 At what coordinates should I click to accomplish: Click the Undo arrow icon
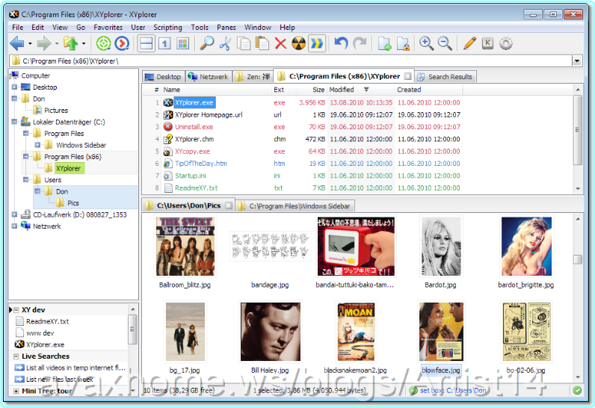click(x=341, y=43)
